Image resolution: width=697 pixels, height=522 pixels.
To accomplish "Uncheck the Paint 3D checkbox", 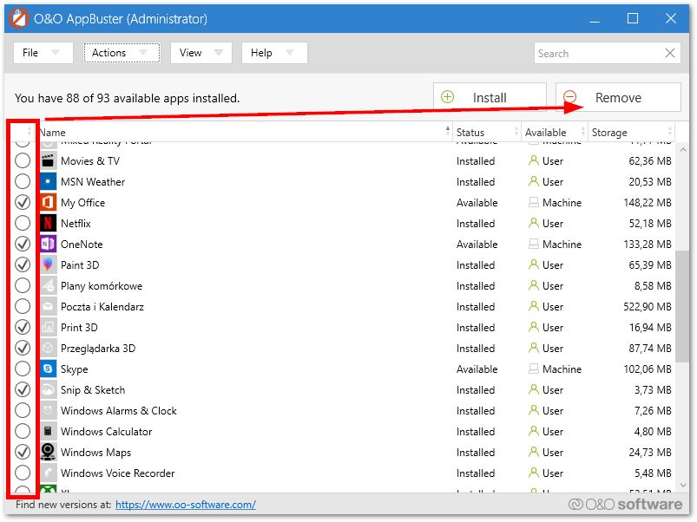I will [x=23, y=265].
